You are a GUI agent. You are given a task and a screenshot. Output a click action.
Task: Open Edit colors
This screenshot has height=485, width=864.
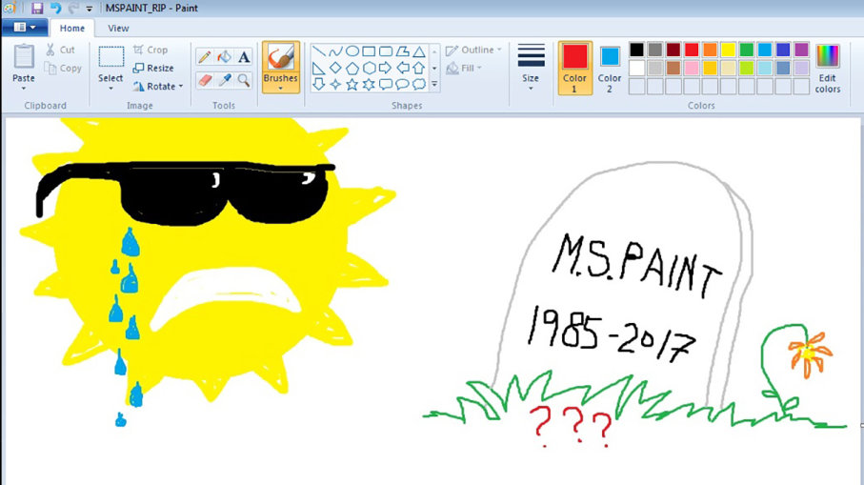[x=827, y=67]
